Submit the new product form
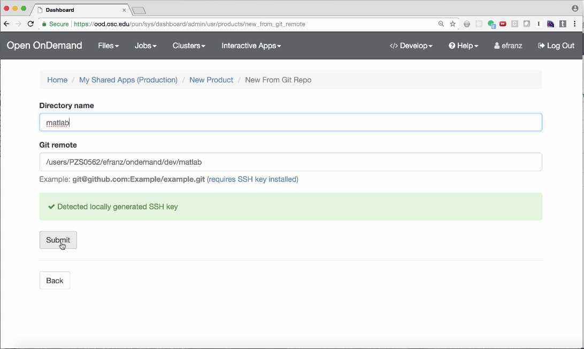The height and width of the screenshot is (349, 584). pos(58,240)
